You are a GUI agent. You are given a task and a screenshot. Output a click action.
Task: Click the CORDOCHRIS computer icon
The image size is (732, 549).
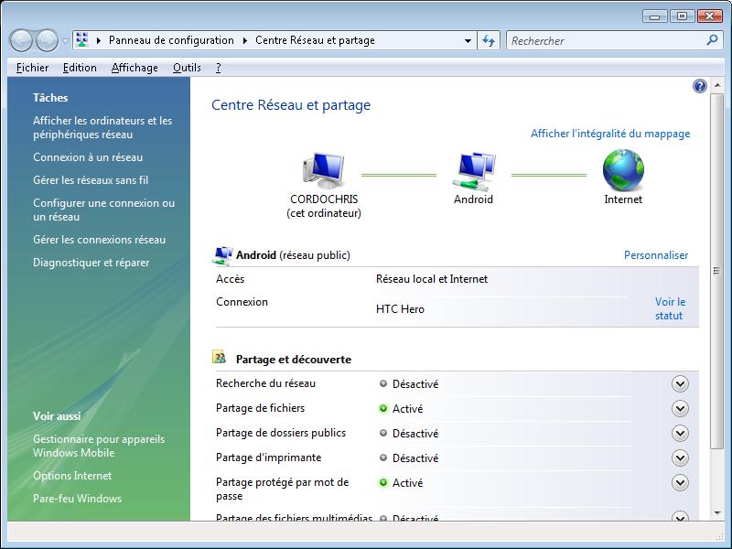(x=323, y=171)
